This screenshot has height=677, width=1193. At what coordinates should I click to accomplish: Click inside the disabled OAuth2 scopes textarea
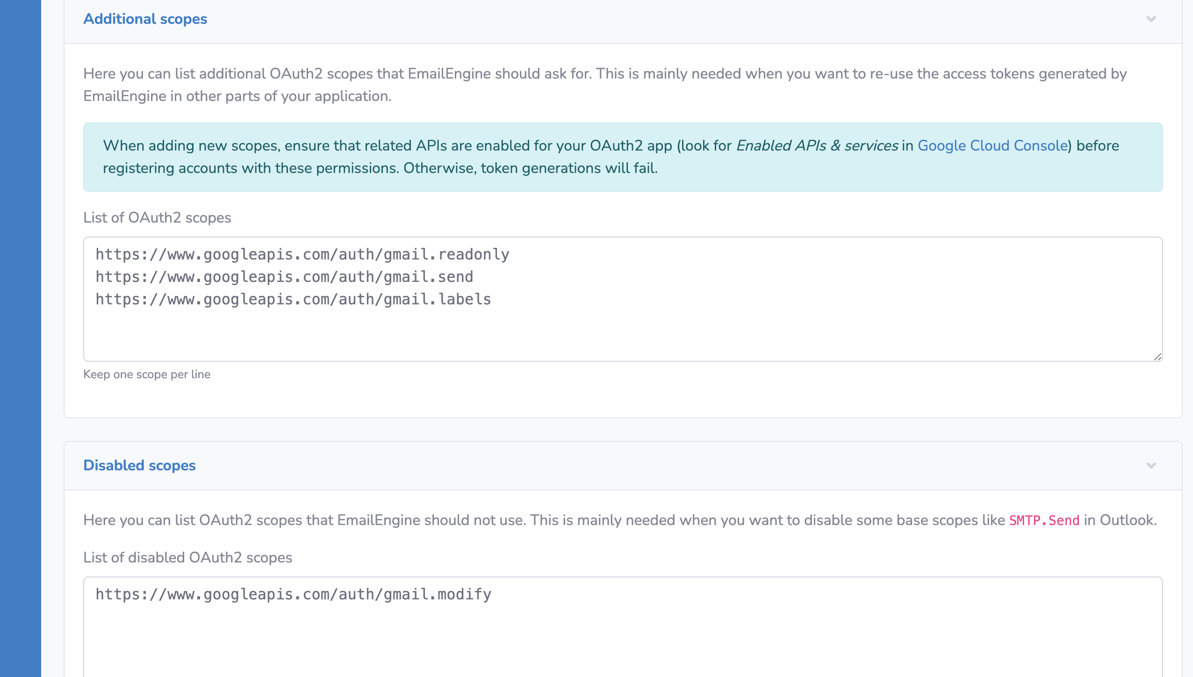click(x=608, y=636)
